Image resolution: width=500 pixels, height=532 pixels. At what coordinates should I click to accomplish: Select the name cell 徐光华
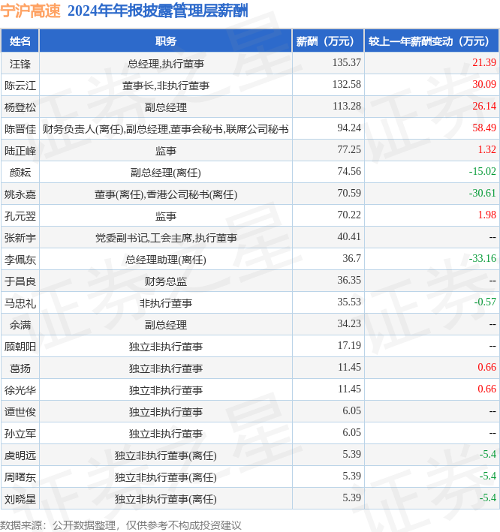coord(20,390)
